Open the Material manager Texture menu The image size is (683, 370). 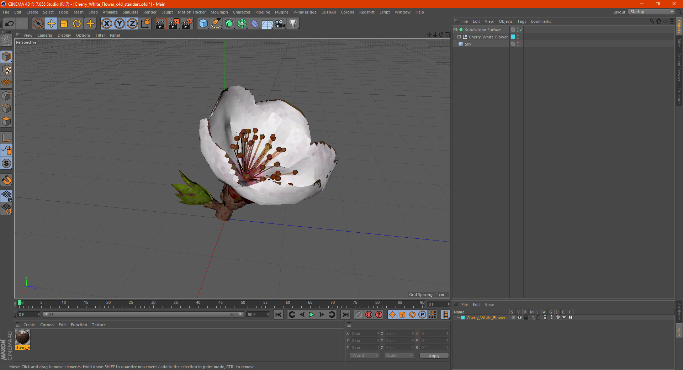point(99,325)
